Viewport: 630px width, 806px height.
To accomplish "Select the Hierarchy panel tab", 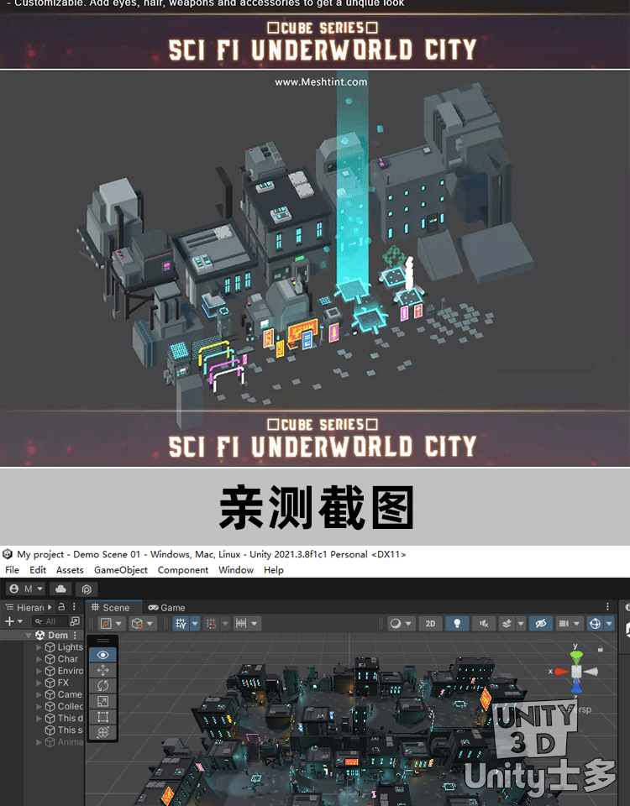I will (29, 608).
